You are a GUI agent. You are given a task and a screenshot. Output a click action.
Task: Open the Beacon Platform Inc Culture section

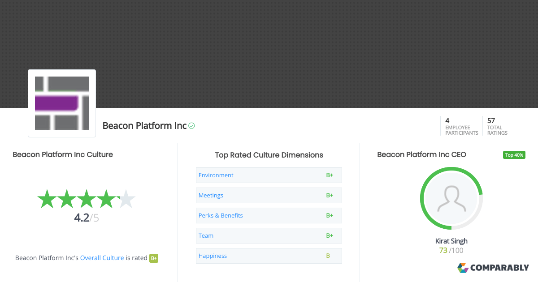point(63,154)
